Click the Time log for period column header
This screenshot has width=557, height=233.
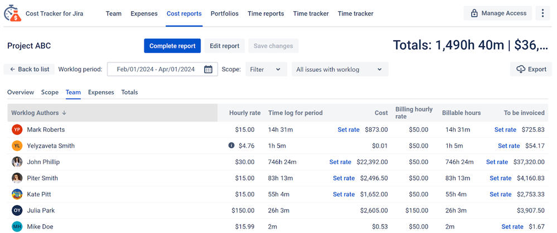pos(296,112)
